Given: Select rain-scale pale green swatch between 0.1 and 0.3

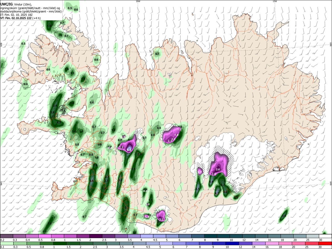Looking at the screenshot, I should pos(6,243).
